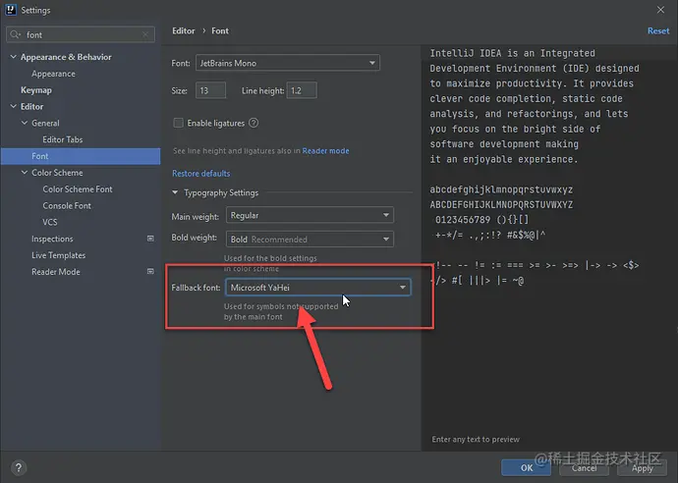The height and width of the screenshot is (483, 678).
Task: Collapse the General tree node
Action: click(x=25, y=123)
